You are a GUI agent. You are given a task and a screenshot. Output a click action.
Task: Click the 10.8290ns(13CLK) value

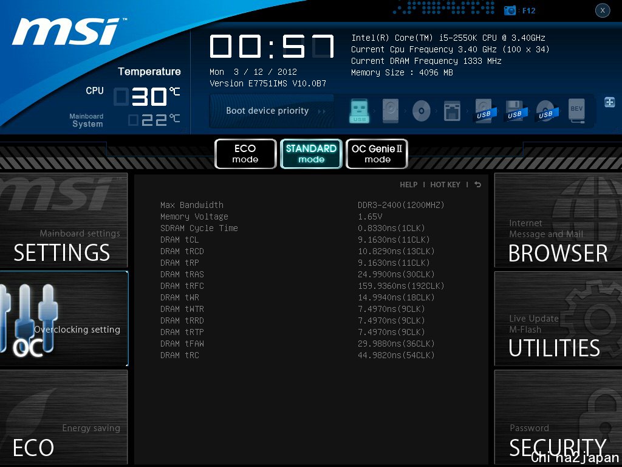pos(396,251)
